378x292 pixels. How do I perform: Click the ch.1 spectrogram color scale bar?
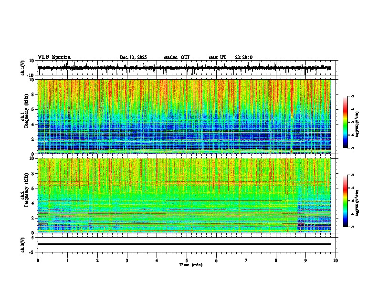pyautogui.click(x=345, y=122)
